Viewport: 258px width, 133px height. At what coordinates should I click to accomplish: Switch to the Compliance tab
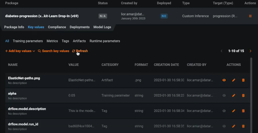[57, 27]
